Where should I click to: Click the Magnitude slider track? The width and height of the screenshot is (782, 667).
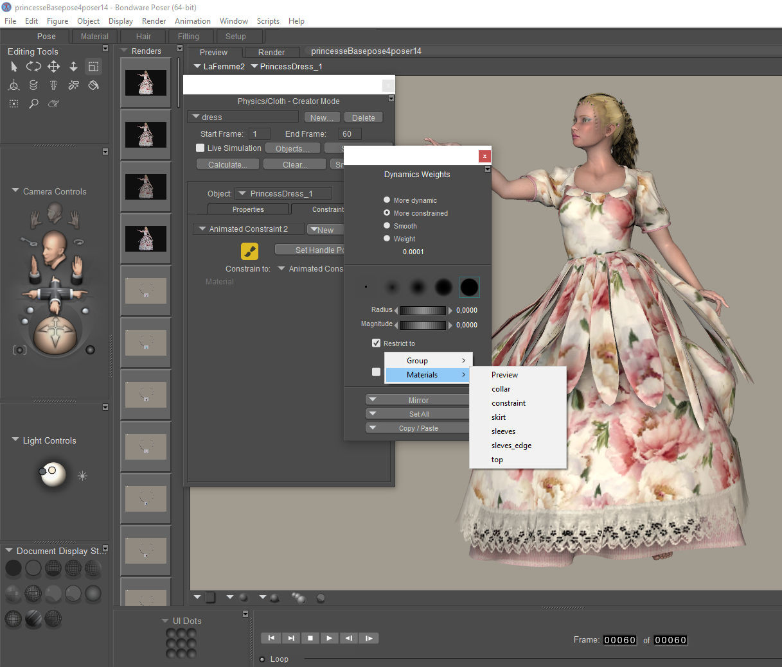[x=422, y=325]
